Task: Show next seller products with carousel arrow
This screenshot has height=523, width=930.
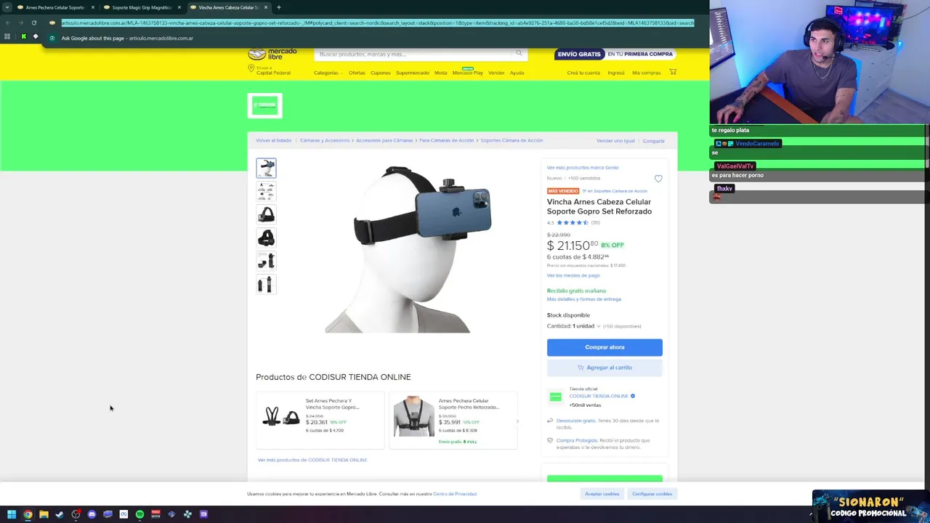Action: point(517,421)
